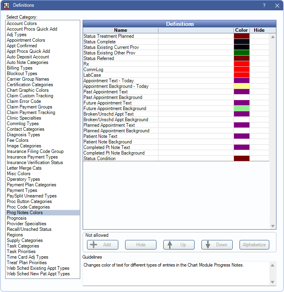Click the Rx red color swatch
This screenshot has height=292, width=284.
click(241, 64)
